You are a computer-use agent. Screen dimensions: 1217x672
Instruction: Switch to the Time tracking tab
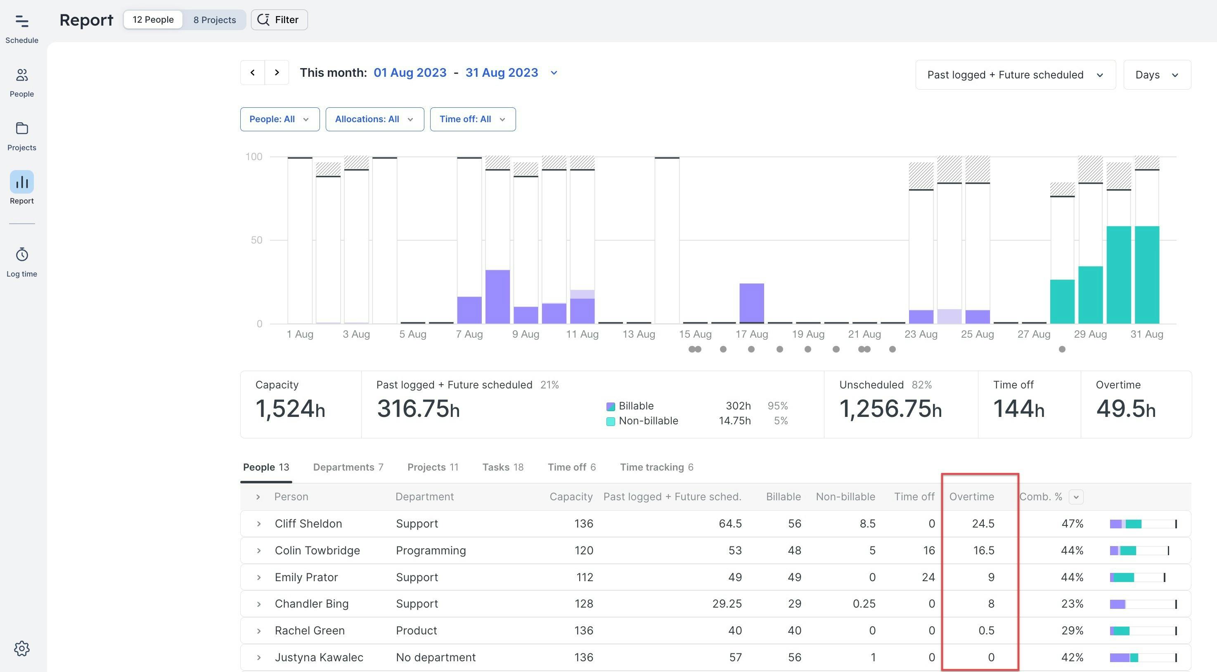(x=656, y=468)
